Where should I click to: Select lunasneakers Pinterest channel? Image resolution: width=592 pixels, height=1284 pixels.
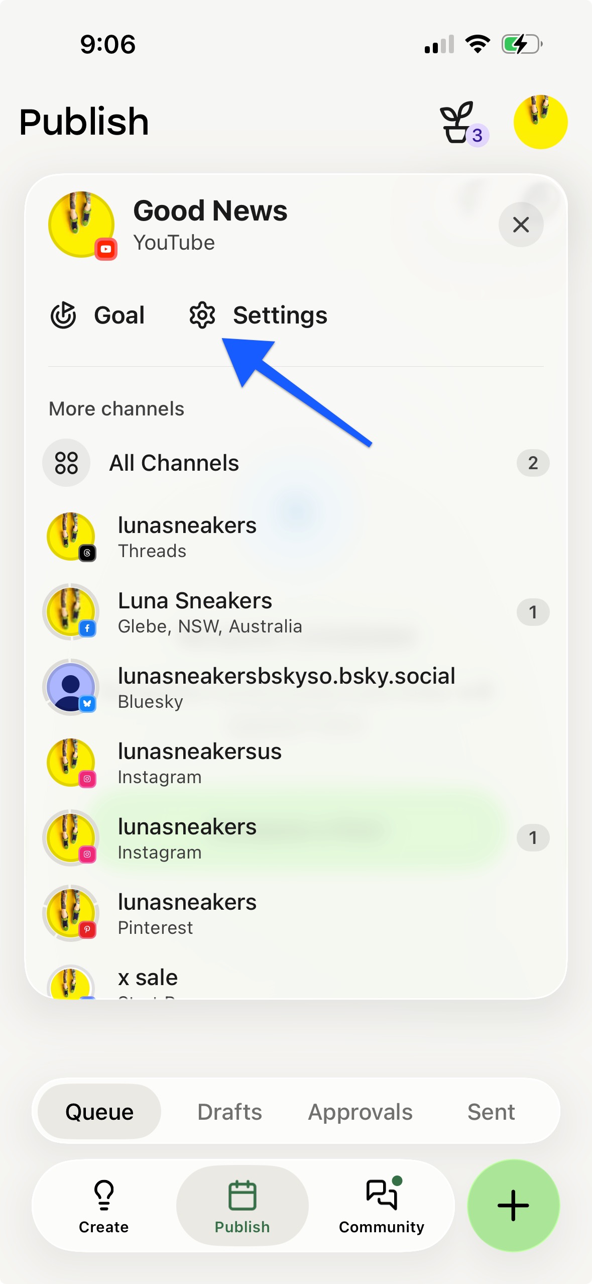[296, 913]
